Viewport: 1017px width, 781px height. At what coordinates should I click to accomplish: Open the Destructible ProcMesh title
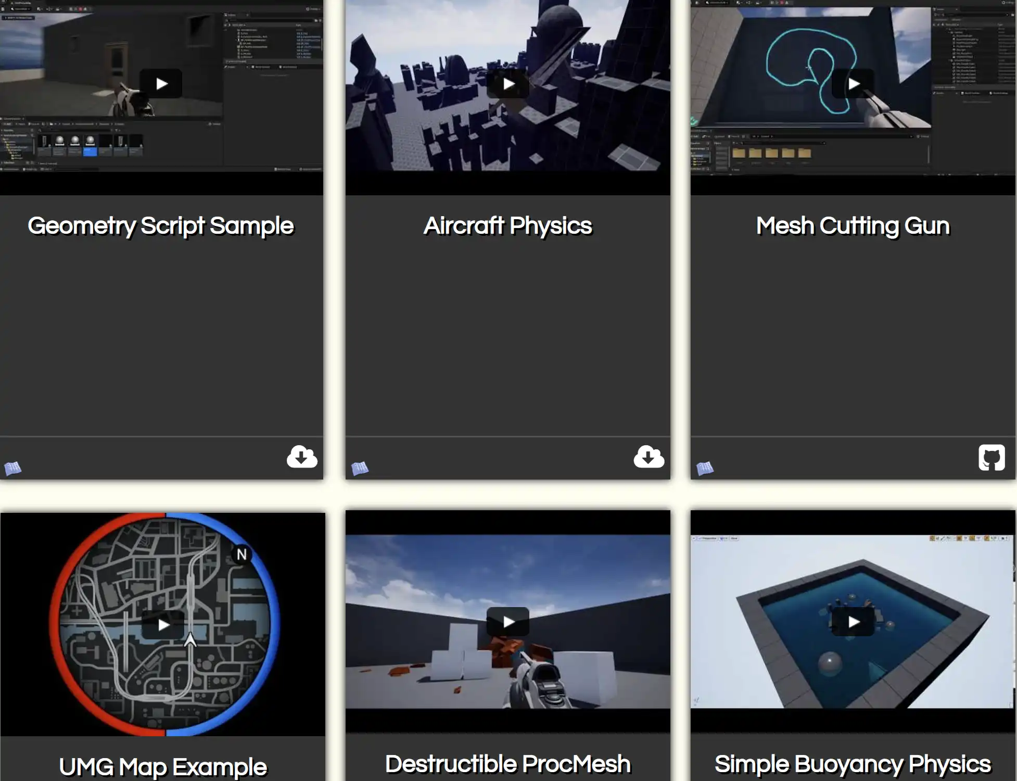point(508,764)
